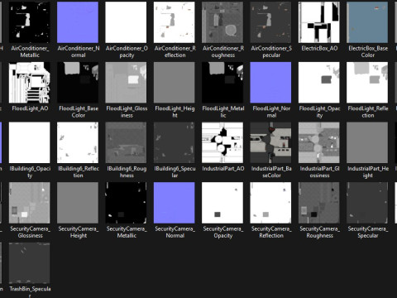Select the TrashBin_Specular texture thumbnail
The image size is (397, 298).
30,263
